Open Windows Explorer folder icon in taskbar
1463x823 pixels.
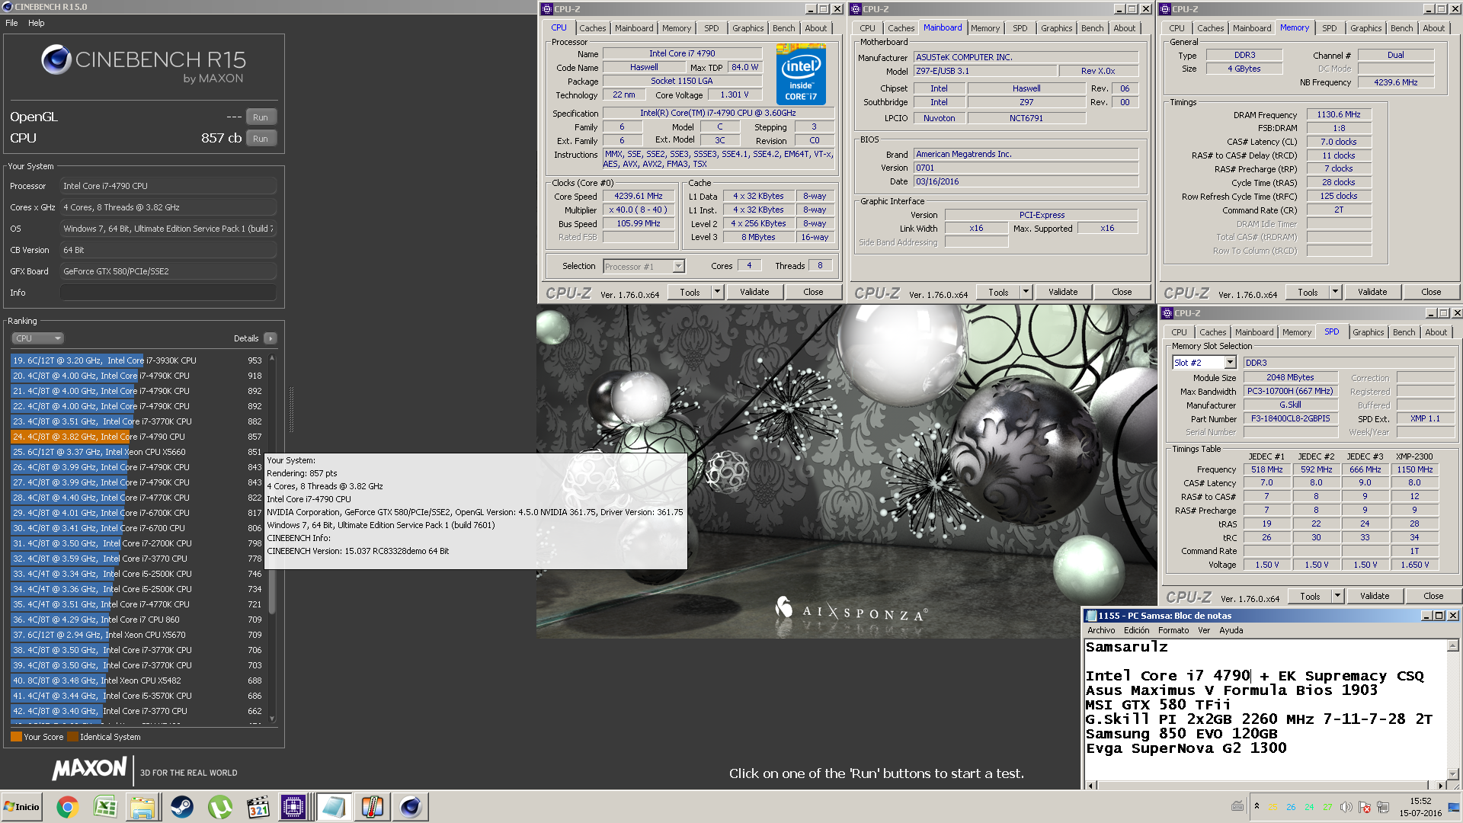click(142, 807)
